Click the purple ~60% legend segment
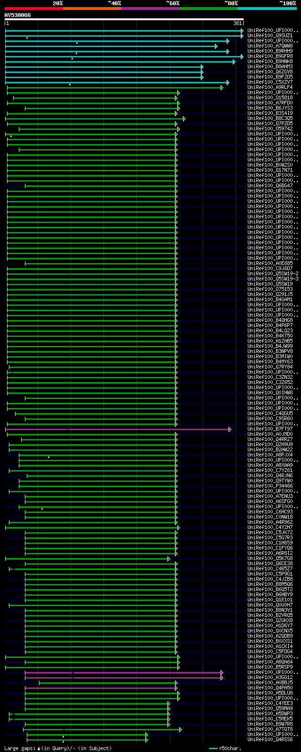The height and width of the screenshot is (752, 301). click(x=150, y=8)
